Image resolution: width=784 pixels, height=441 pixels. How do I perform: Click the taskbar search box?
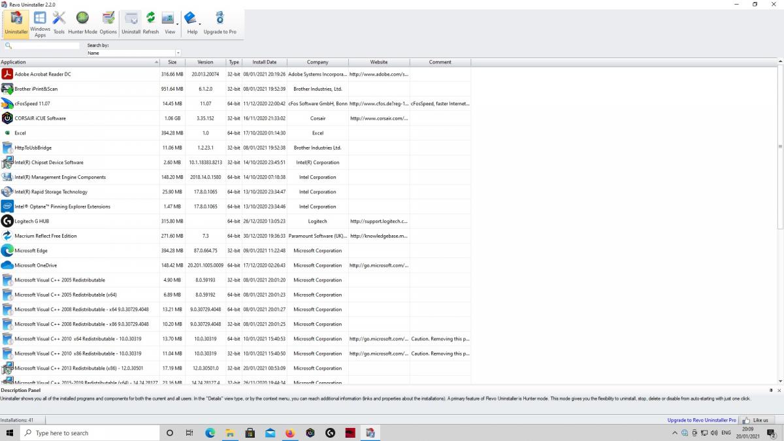pyautogui.click(x=90, y=433)
